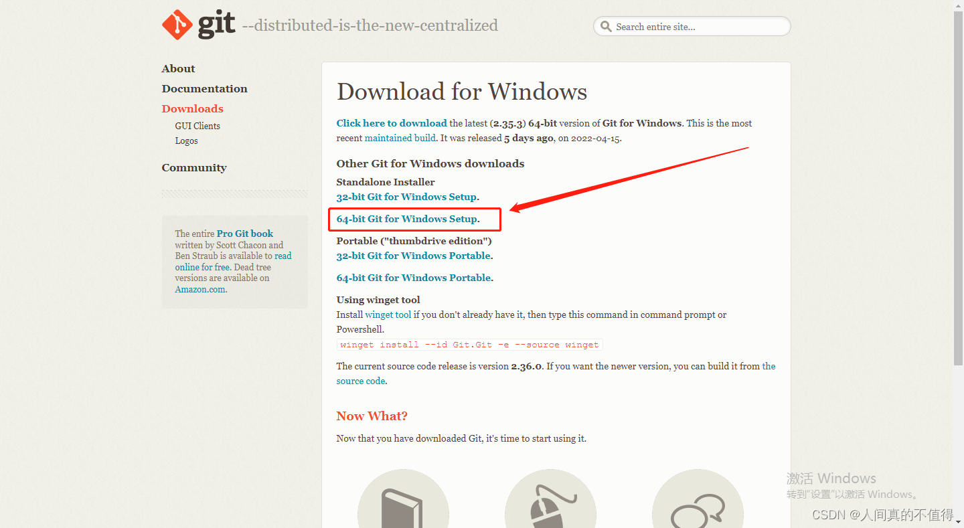Download 32-bit Git for Windows Portable
This screenshot has width=964, height=528.
point(414,256)
